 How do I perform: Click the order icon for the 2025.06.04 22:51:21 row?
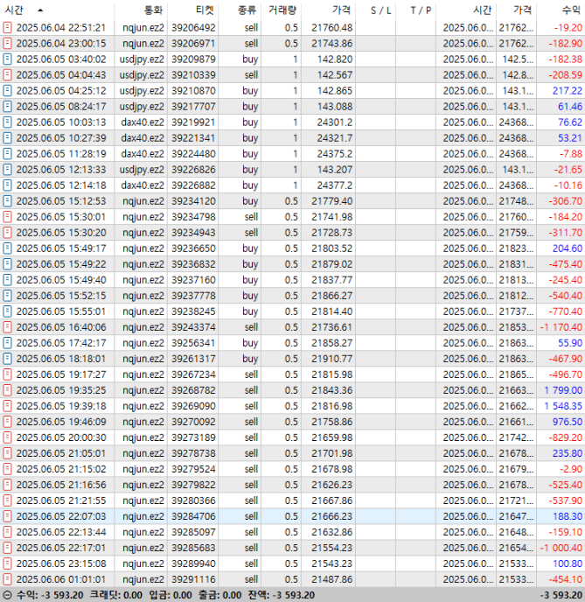(x=7, y=28)
